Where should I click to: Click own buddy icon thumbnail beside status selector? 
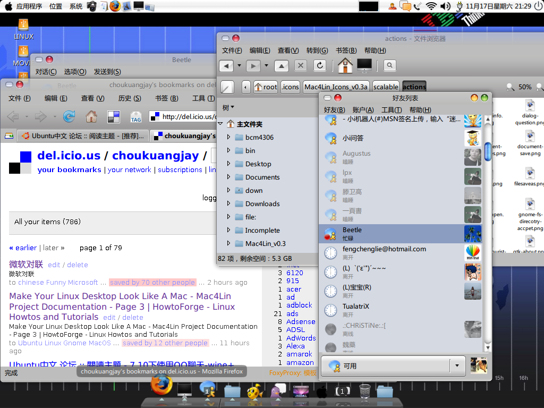pyautogui.click(x=479, y=365)
